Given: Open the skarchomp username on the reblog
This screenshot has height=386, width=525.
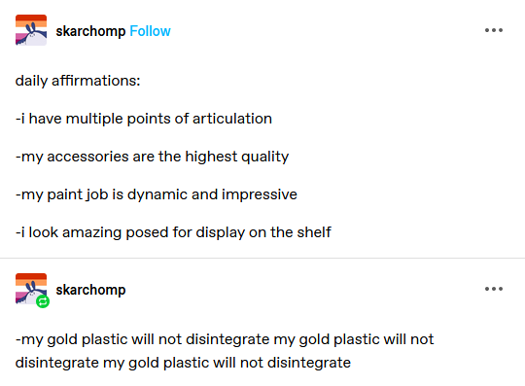Looking at the screenshot, I should click(90, 290).
